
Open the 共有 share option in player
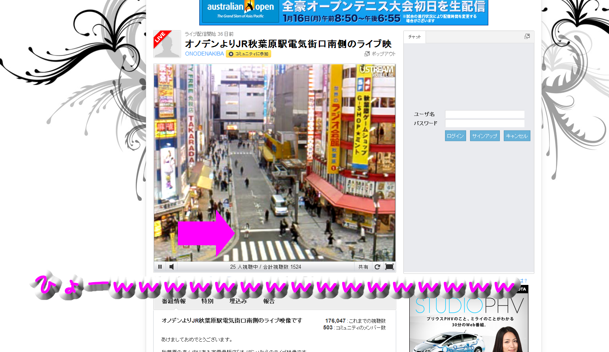(x=363, y=267)
